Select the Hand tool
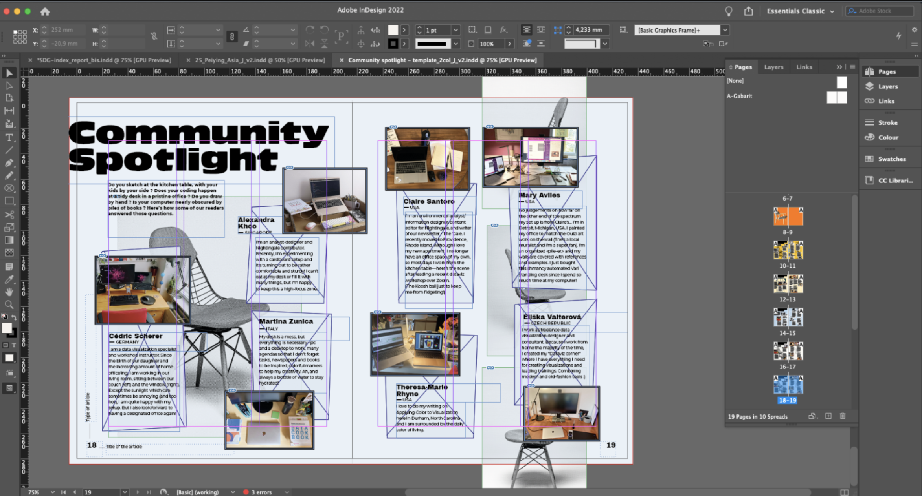 (x=9, y=292)
